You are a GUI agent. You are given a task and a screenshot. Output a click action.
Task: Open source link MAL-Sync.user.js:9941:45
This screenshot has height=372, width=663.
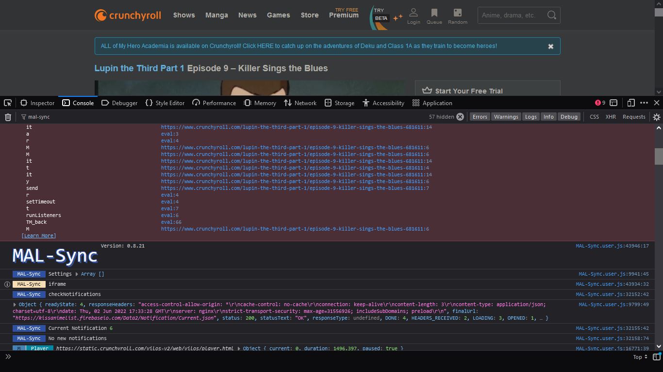coord(613,274)
